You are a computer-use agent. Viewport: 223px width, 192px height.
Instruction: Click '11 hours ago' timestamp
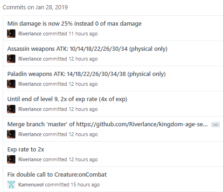pos(83,34)
